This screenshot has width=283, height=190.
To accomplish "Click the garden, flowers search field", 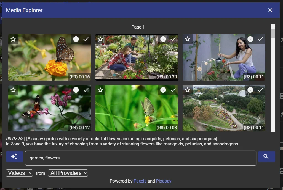I will pos(140,158).
